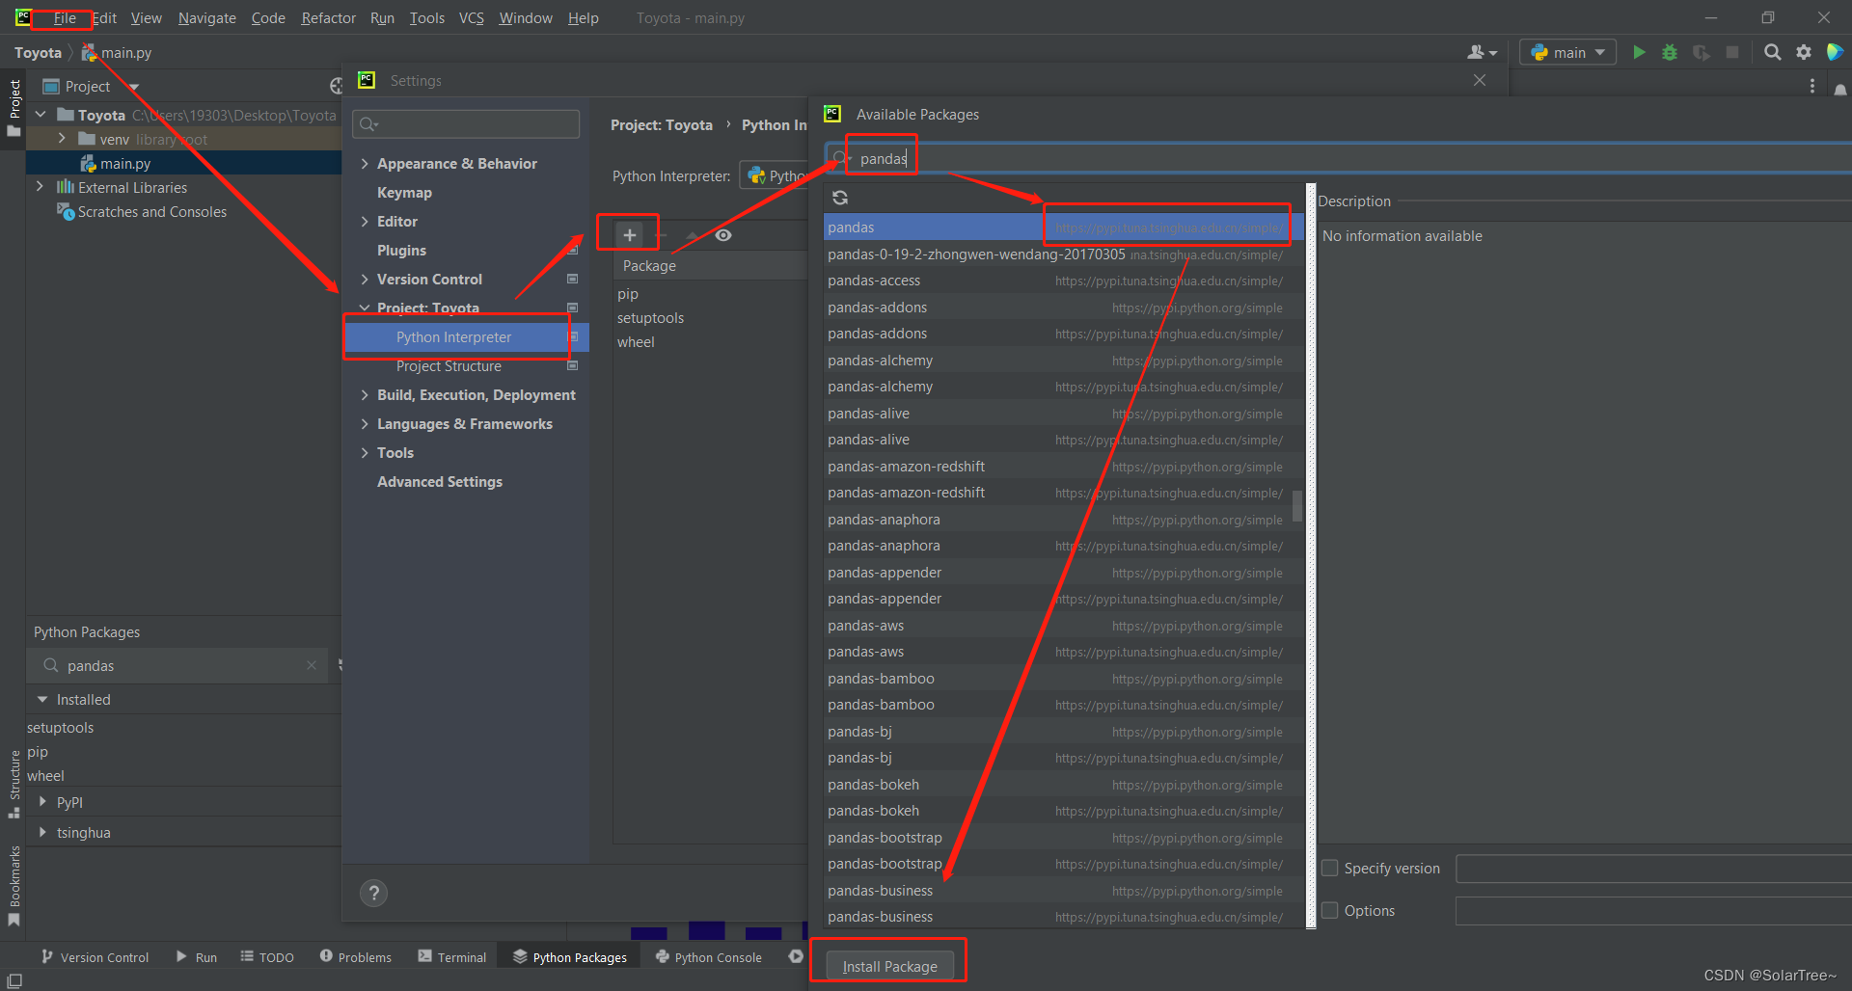Viewport: 1852px width, 991px height.
Task: Open Search Everywhere magnifier icon
Action: [x=1773, y=52]
